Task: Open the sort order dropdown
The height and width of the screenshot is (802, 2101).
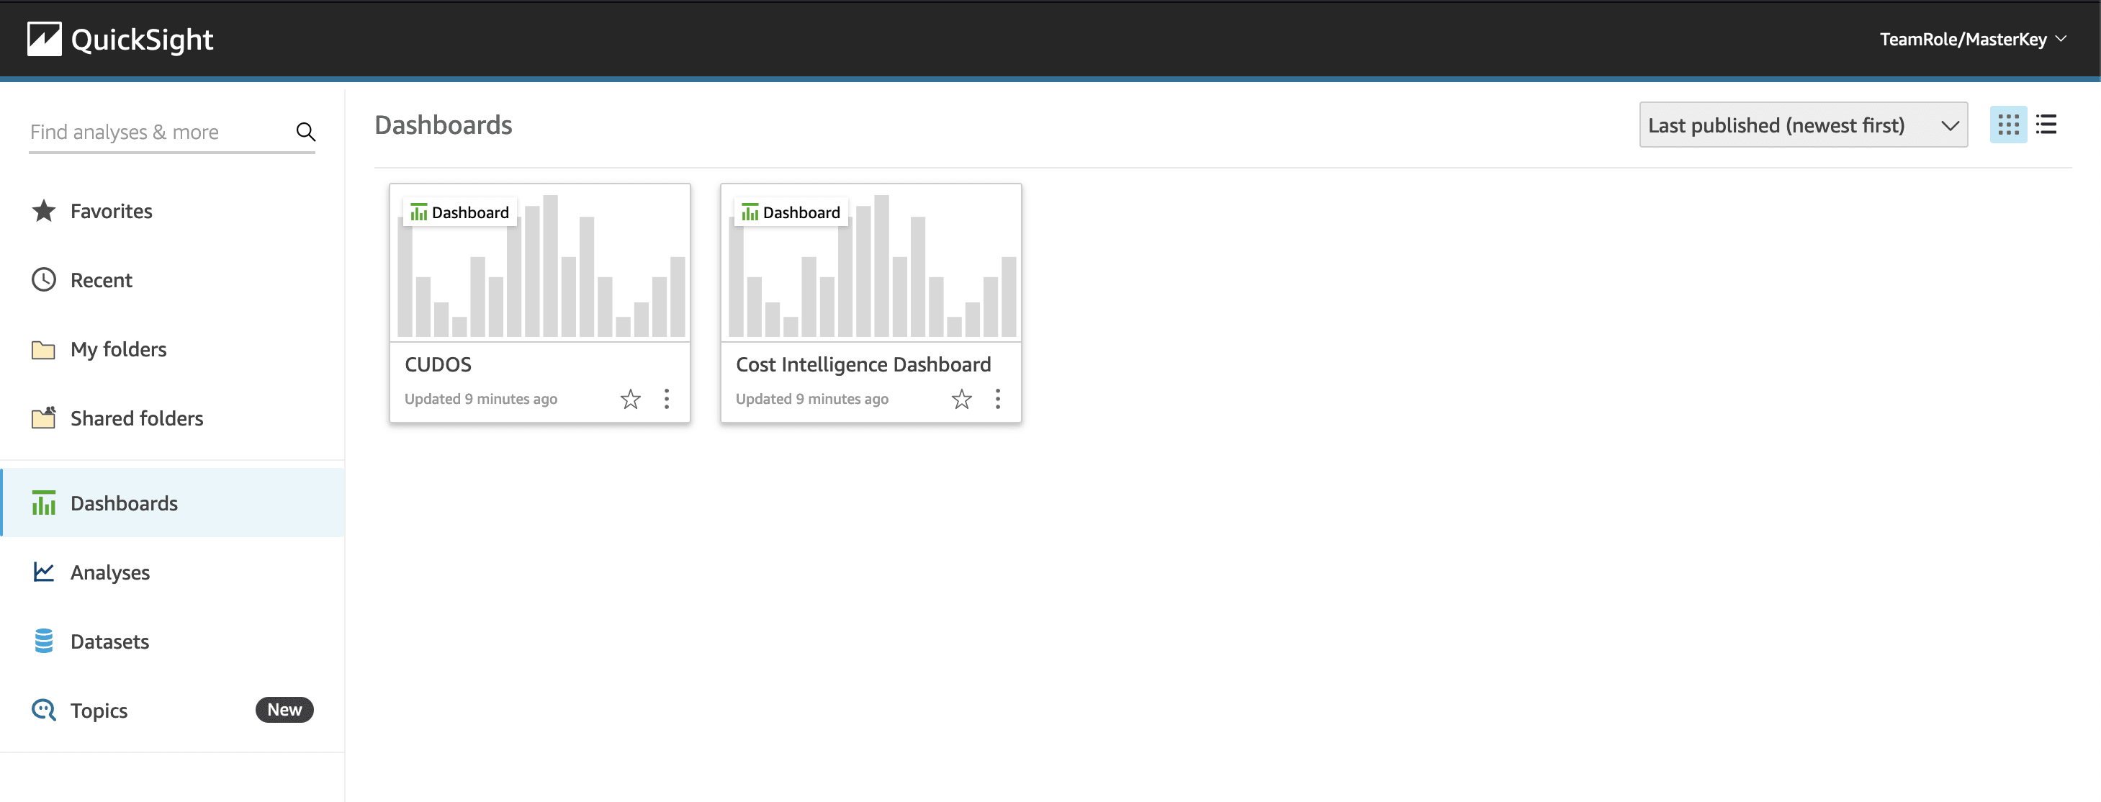Action: [1804, 125]
